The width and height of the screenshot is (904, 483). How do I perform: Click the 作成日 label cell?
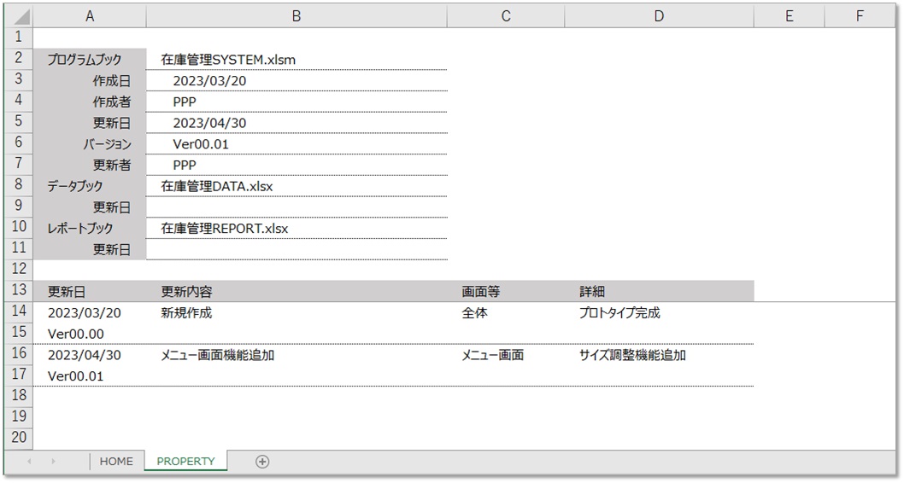[90, 80]
